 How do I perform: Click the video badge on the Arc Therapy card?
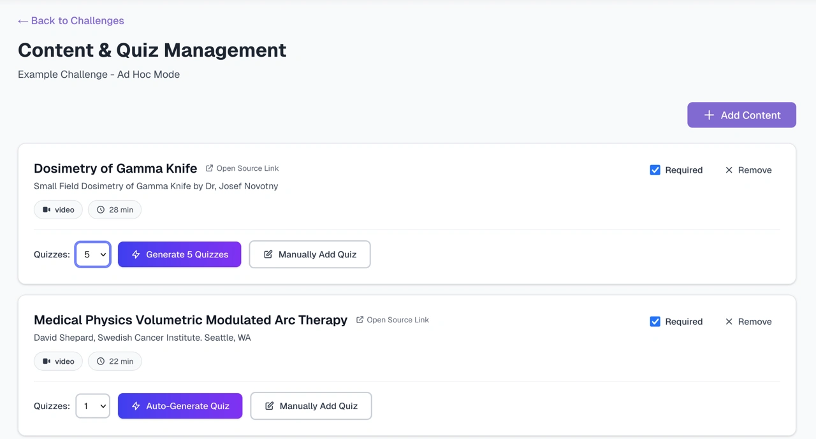pyautogui.click(x=58, y=361)
